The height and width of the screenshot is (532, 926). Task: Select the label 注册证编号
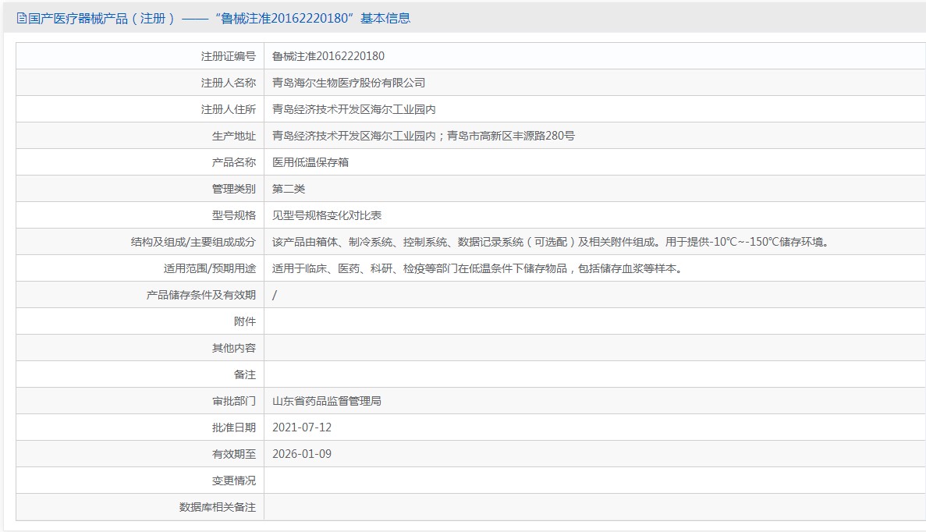pyautogui.click(x=228, y=56)
